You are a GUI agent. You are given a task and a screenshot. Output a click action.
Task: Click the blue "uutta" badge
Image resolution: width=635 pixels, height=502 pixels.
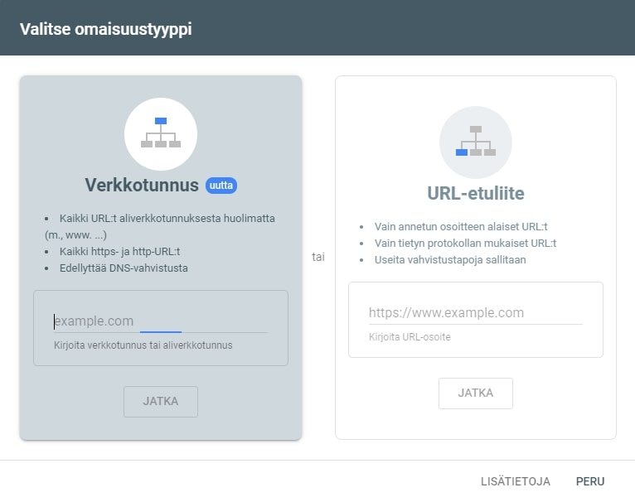click(221, 186)
